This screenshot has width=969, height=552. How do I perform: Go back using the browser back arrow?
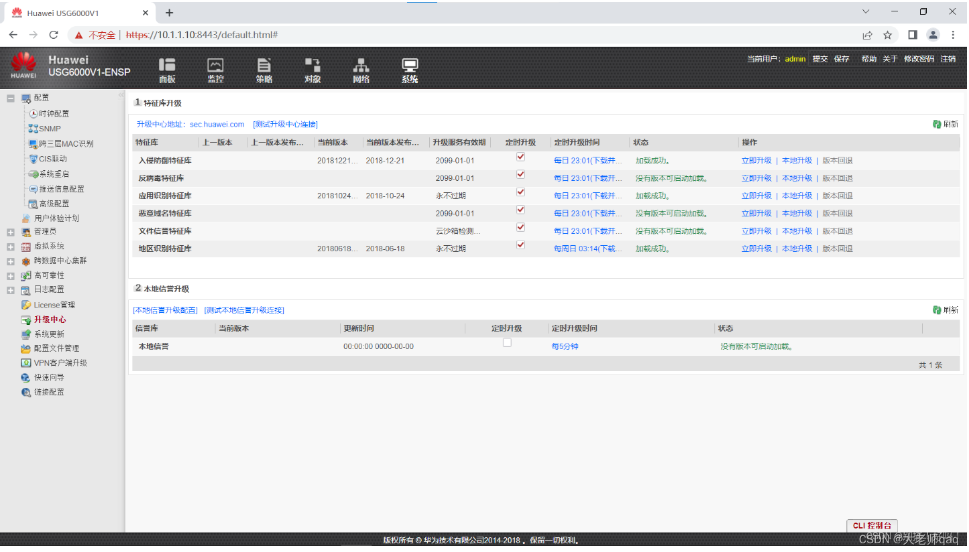point(13,35)
